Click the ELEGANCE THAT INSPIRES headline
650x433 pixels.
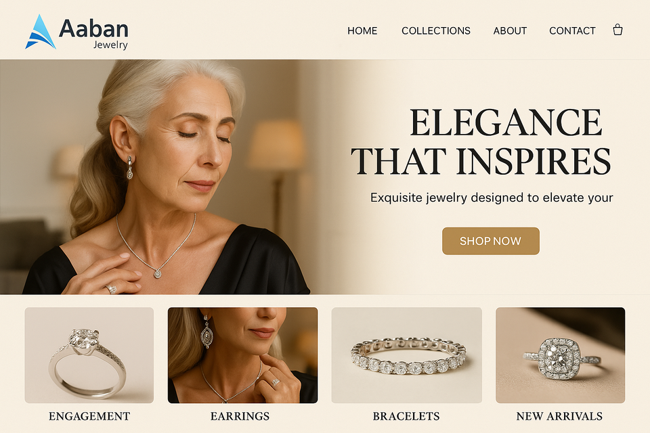pos(481,141)
